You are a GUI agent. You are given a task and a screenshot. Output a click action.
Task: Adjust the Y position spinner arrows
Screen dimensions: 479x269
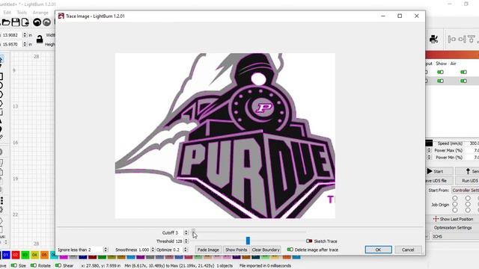coord(25,44)
